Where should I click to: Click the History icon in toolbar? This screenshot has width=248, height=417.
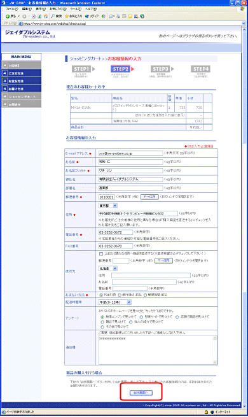click(x=104, y=16)
